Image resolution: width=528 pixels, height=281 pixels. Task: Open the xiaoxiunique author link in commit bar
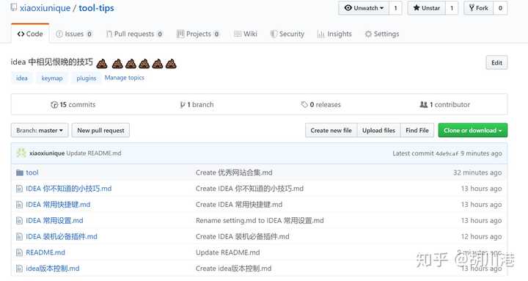pos(47,153)
